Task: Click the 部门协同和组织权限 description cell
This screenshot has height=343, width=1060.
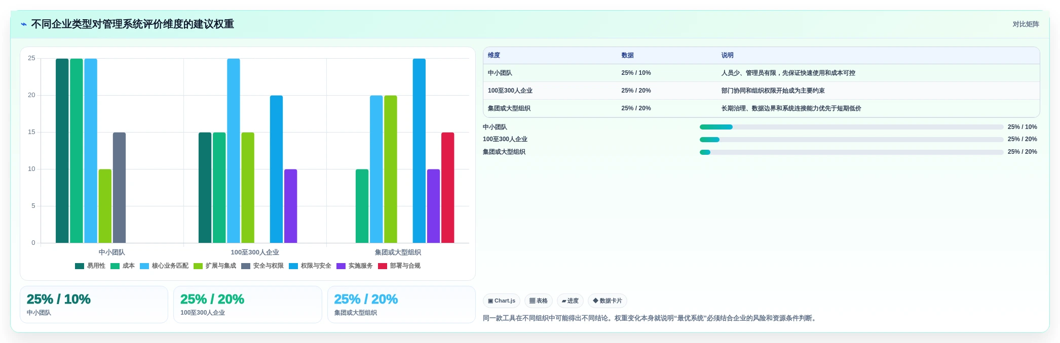Action: (x=878, y=91)
